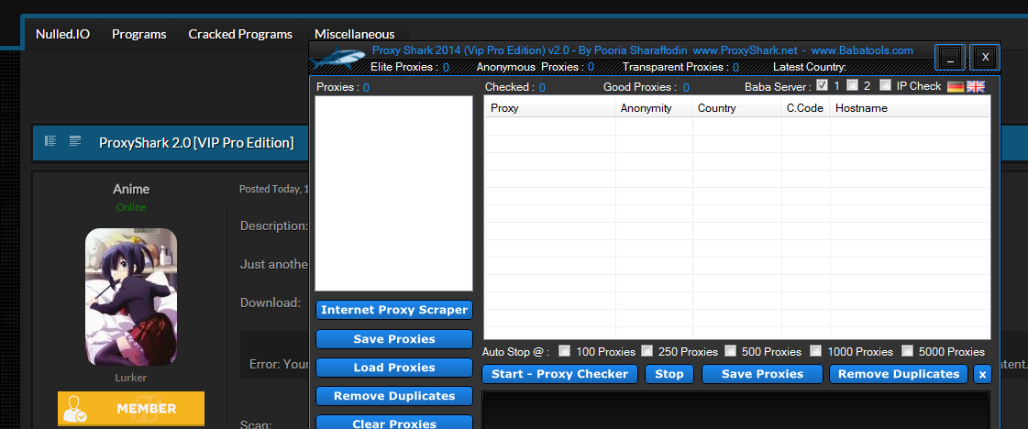Minimize the Proxy Shark window
Image resolution: width=1028 pixels, height=429 pixels.
[950, 58]
